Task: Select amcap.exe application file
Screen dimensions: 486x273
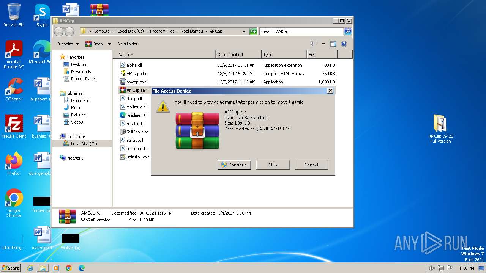Action: click(136, 82)
